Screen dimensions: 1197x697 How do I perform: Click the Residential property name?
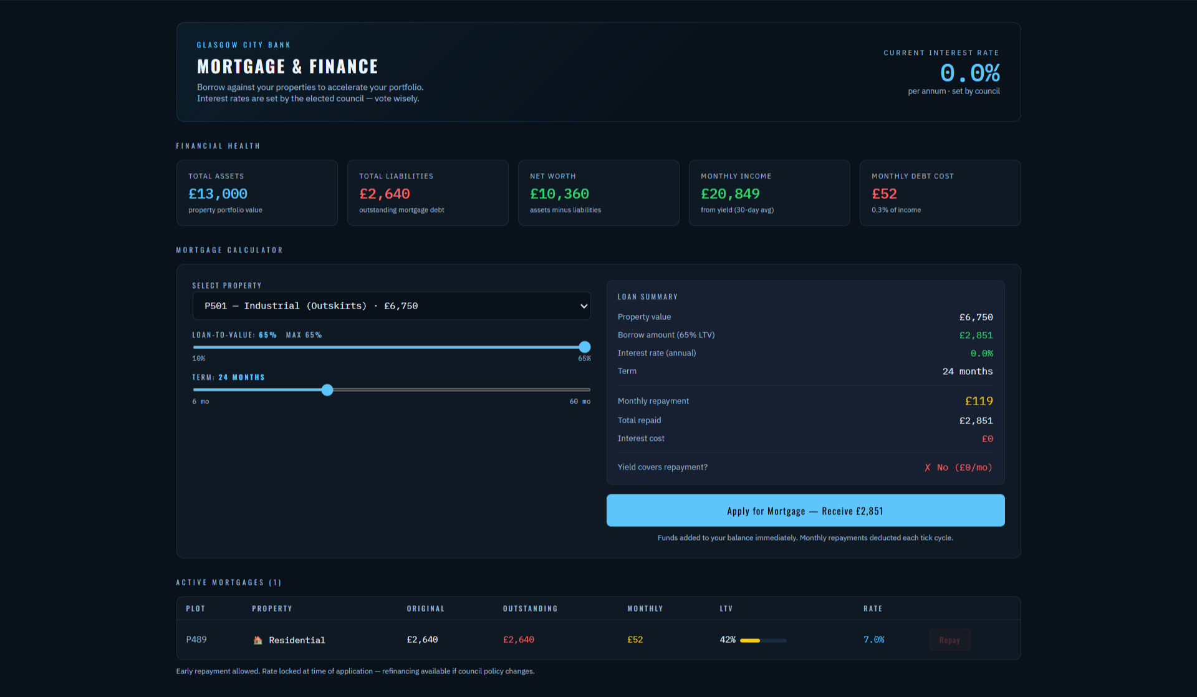[297, 640]
